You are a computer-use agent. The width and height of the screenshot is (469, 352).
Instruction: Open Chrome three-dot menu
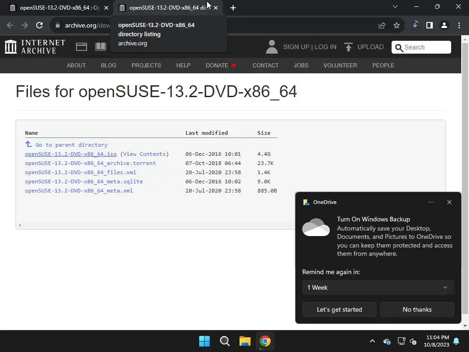click(x=459, y=26)
